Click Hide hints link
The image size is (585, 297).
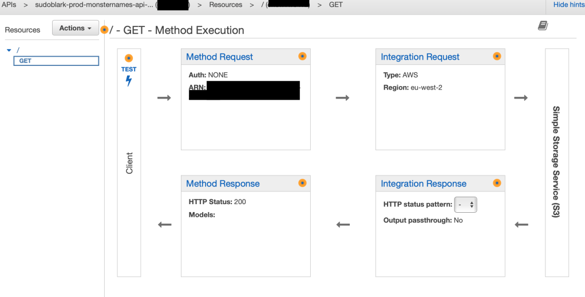(x=568, y=5)
